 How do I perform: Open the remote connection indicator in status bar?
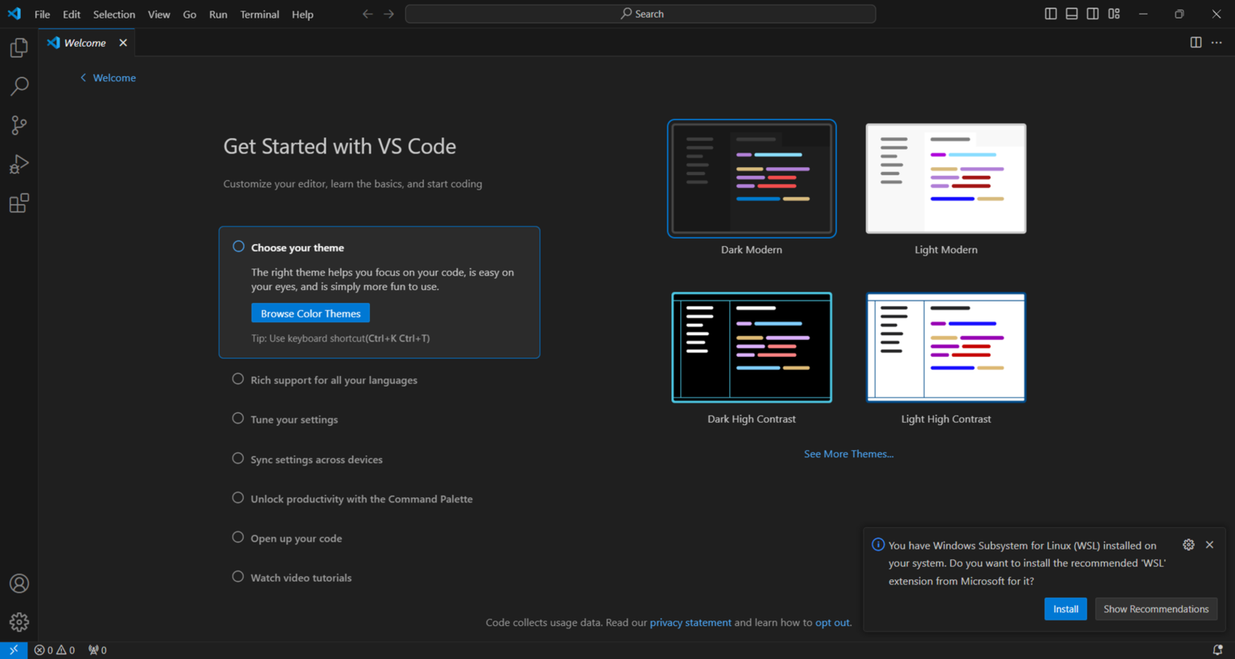point(13,649)
